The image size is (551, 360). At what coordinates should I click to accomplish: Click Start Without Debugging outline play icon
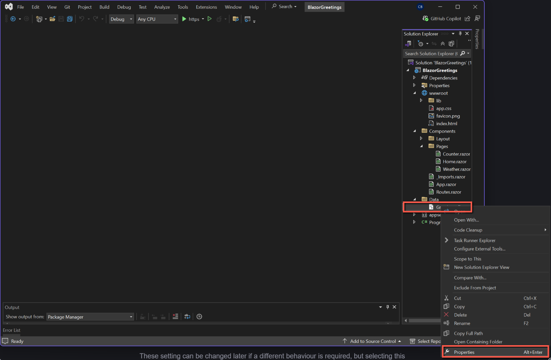209,19
